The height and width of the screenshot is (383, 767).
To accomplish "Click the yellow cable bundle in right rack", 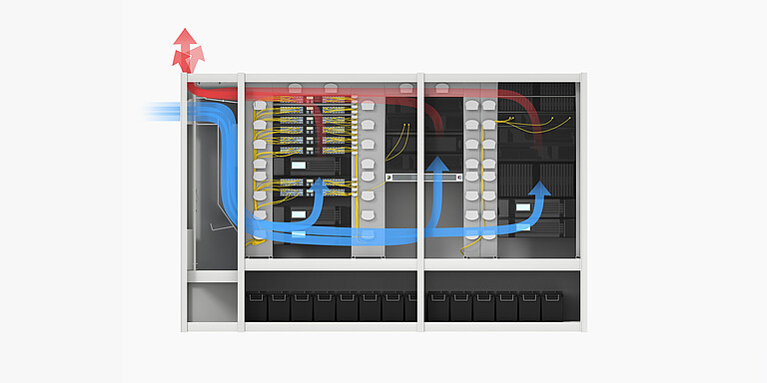I will [x=534, y=125].
